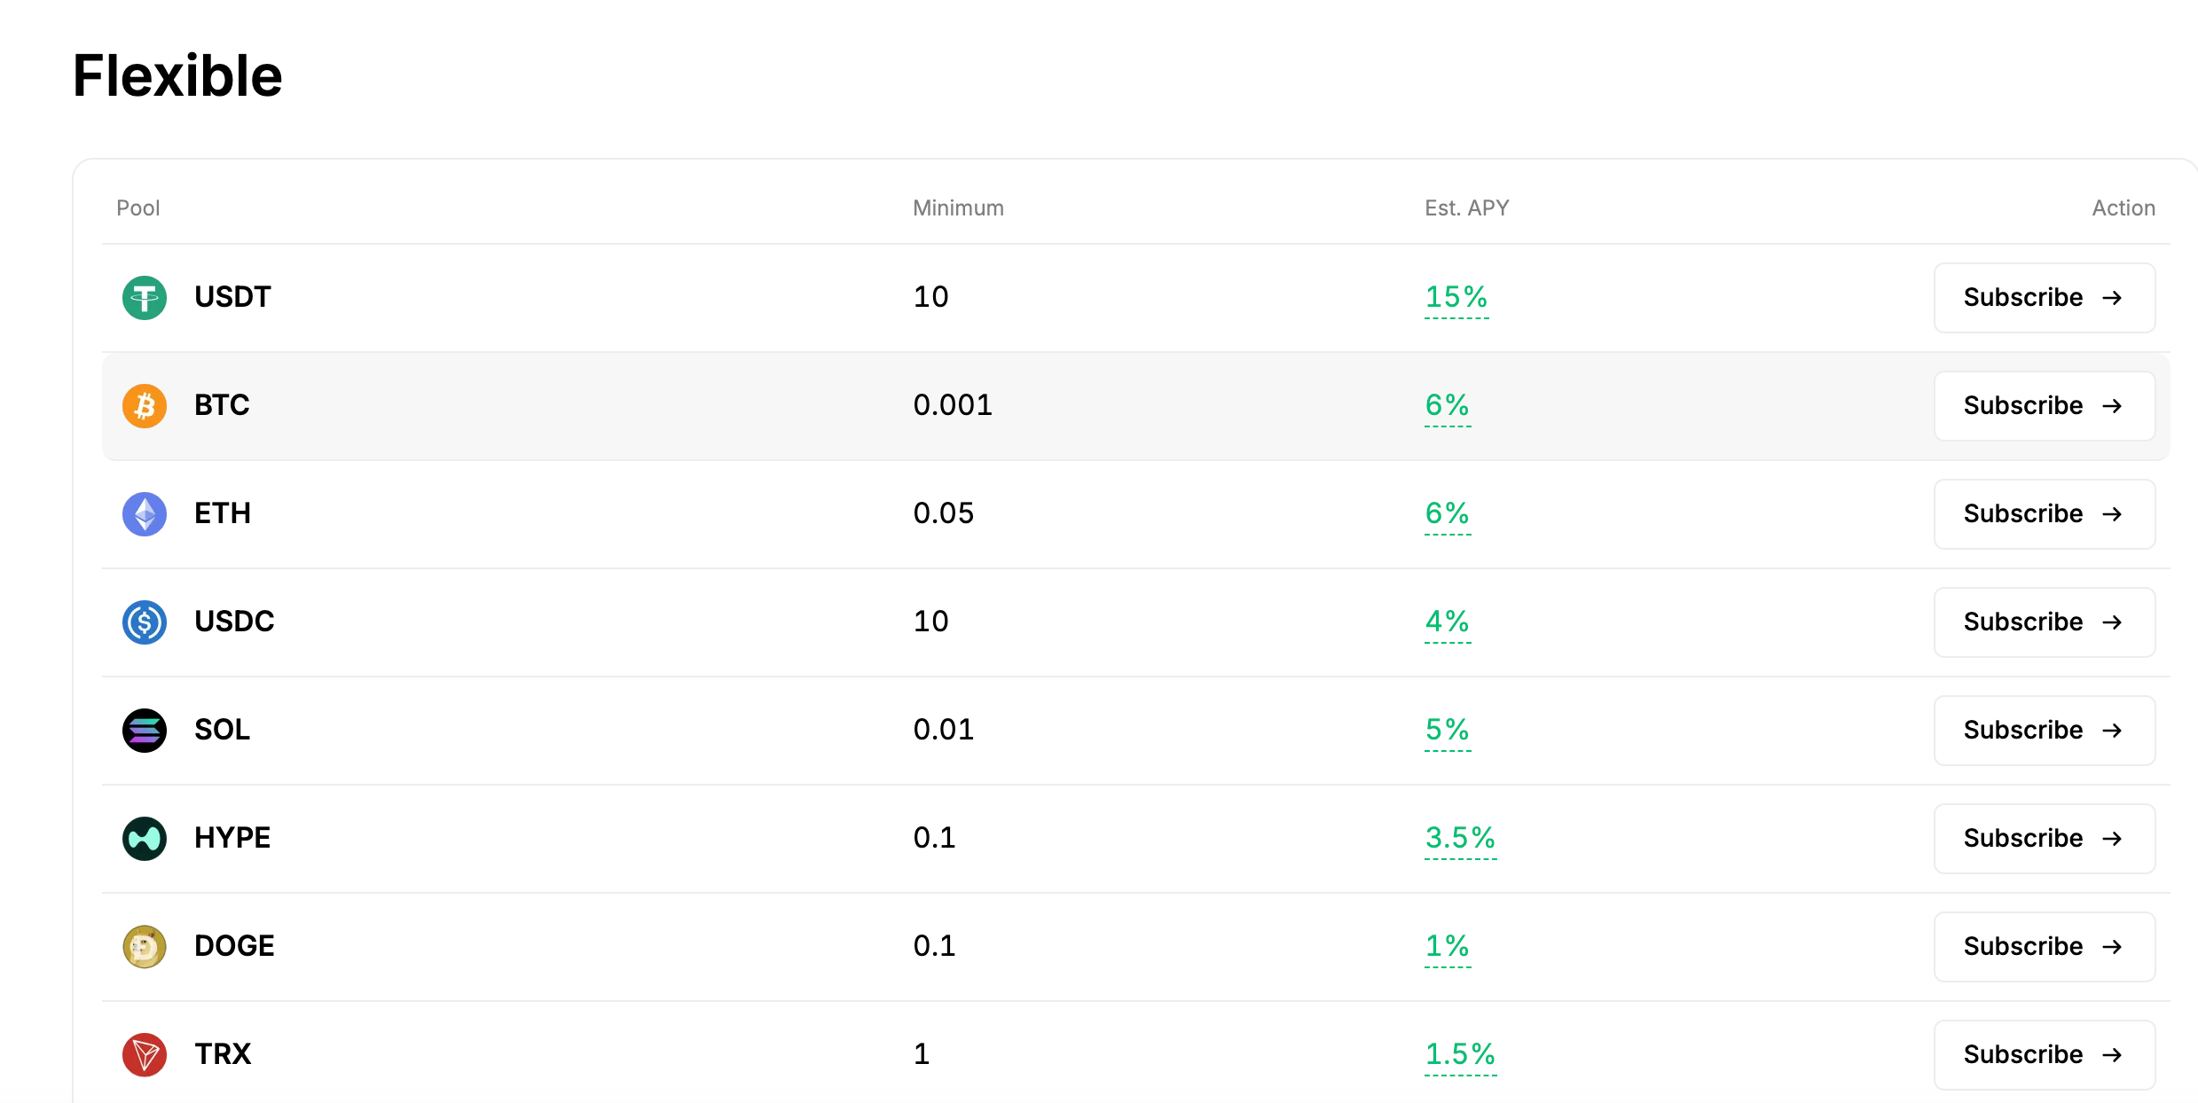Subscribe to the USDC pool
2198x1103 pixels.
pyautogui.click(x=2045, y=622)
